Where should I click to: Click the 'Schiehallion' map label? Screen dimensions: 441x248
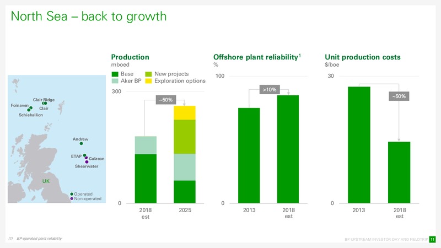[31, 115]
